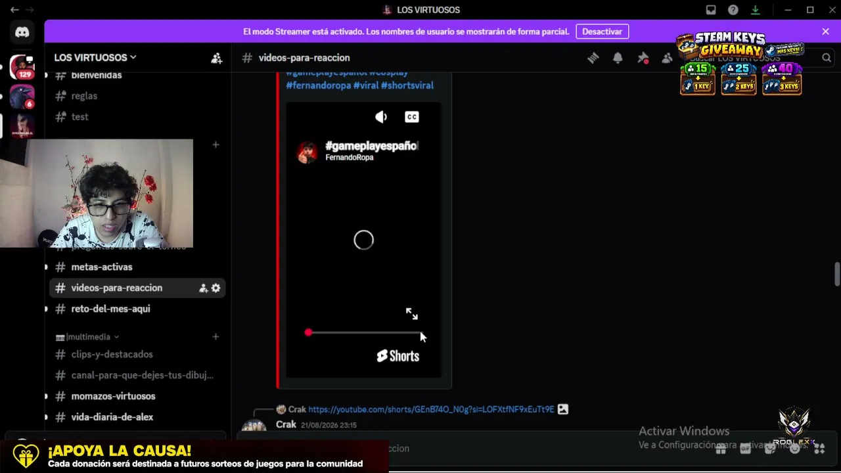
Task: Open the gift icon in message bar
Action: [721, 449]
